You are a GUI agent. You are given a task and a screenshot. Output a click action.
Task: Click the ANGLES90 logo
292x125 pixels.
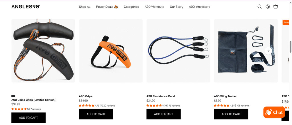coord(26,7)
